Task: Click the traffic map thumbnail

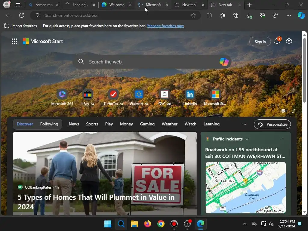Action: [245, 188]
